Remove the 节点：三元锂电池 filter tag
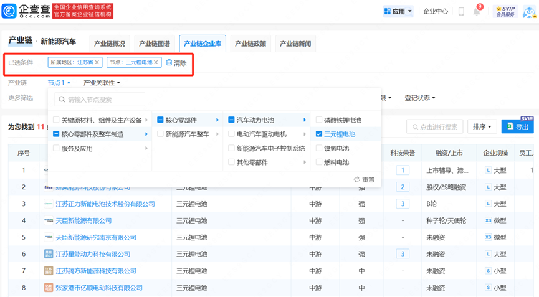The image size is (539, 297). (x=156, y=62)
